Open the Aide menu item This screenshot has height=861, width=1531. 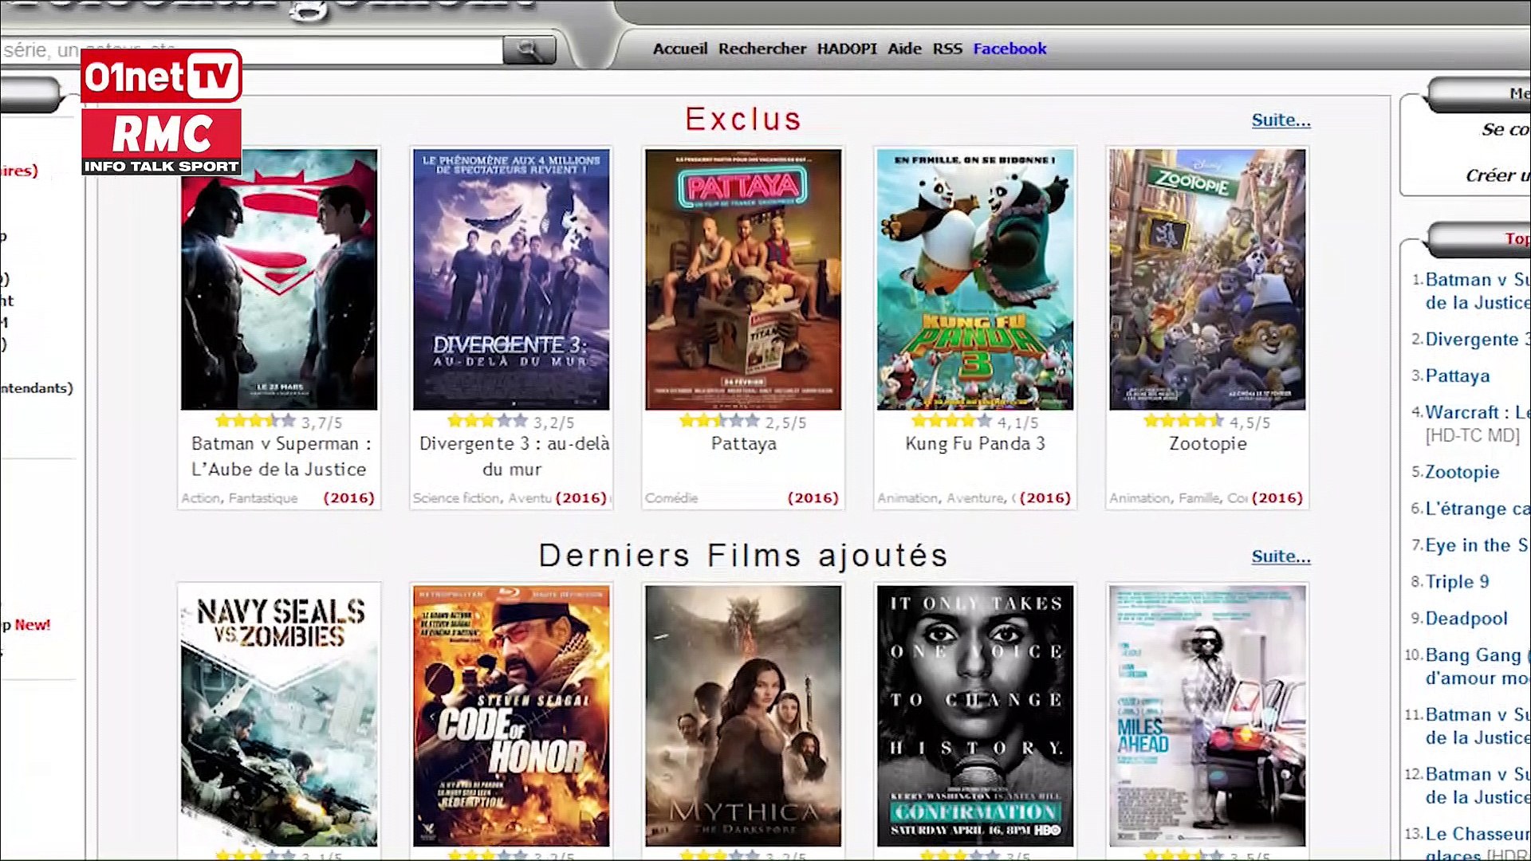[904, 49]
